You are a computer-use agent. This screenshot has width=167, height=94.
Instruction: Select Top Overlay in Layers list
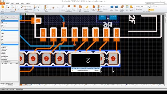pyautogui.click(x=10, y=49)
